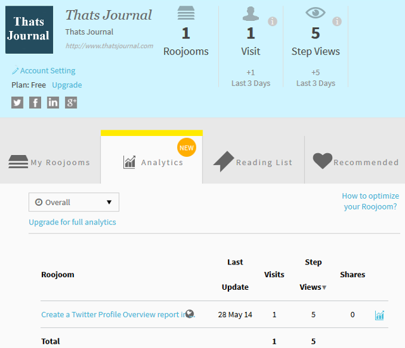The image size is (405, 348).
Task: Click the +1 Last 3 Days text
Action: 251,78
